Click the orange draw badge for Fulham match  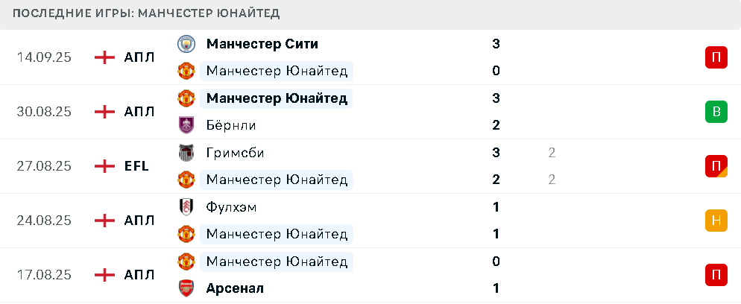[x=716, y=221]
